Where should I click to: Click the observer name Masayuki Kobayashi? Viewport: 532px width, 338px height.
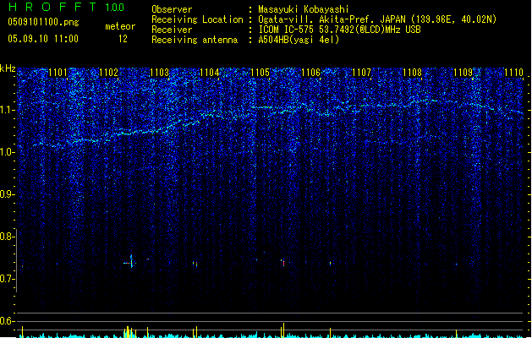coord(304,9)
